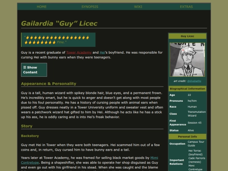This screenshot has width=228, height=171.
Task: Click the quote block ending in "Fine."
Action: point(58,40)
